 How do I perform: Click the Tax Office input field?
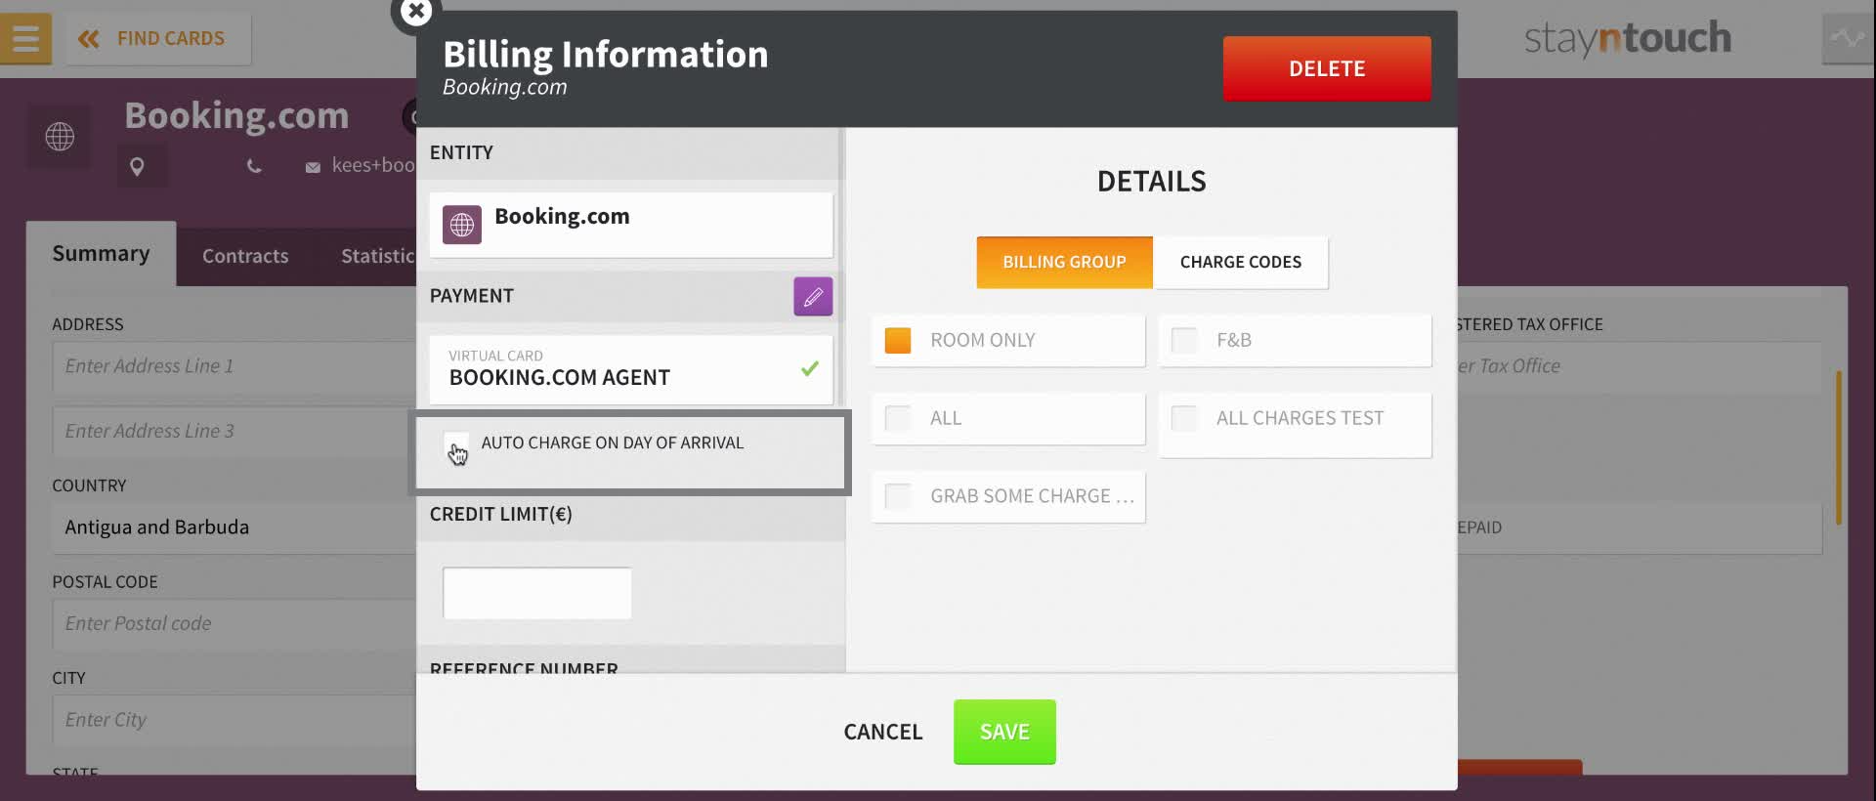[x=1640, y=366]
